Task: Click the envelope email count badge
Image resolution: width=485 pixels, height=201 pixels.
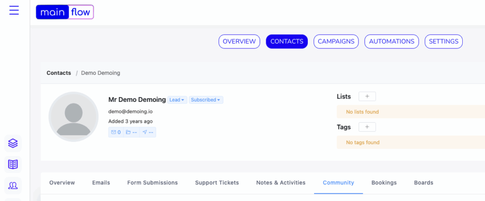Action: tap(116, 132)
